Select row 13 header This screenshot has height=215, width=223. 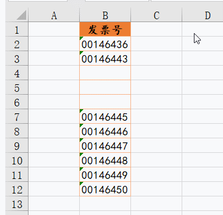(x=17, y=203)
